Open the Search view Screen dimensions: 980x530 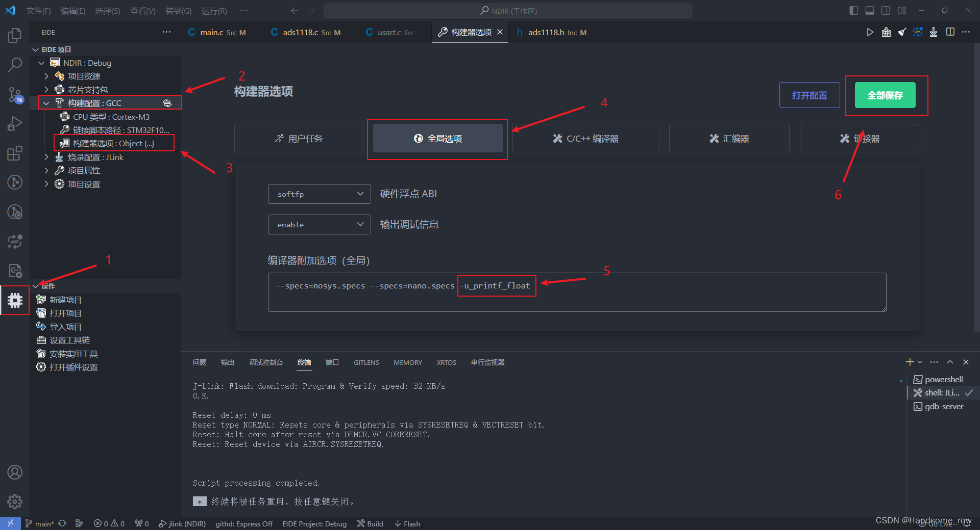[15, 65]
